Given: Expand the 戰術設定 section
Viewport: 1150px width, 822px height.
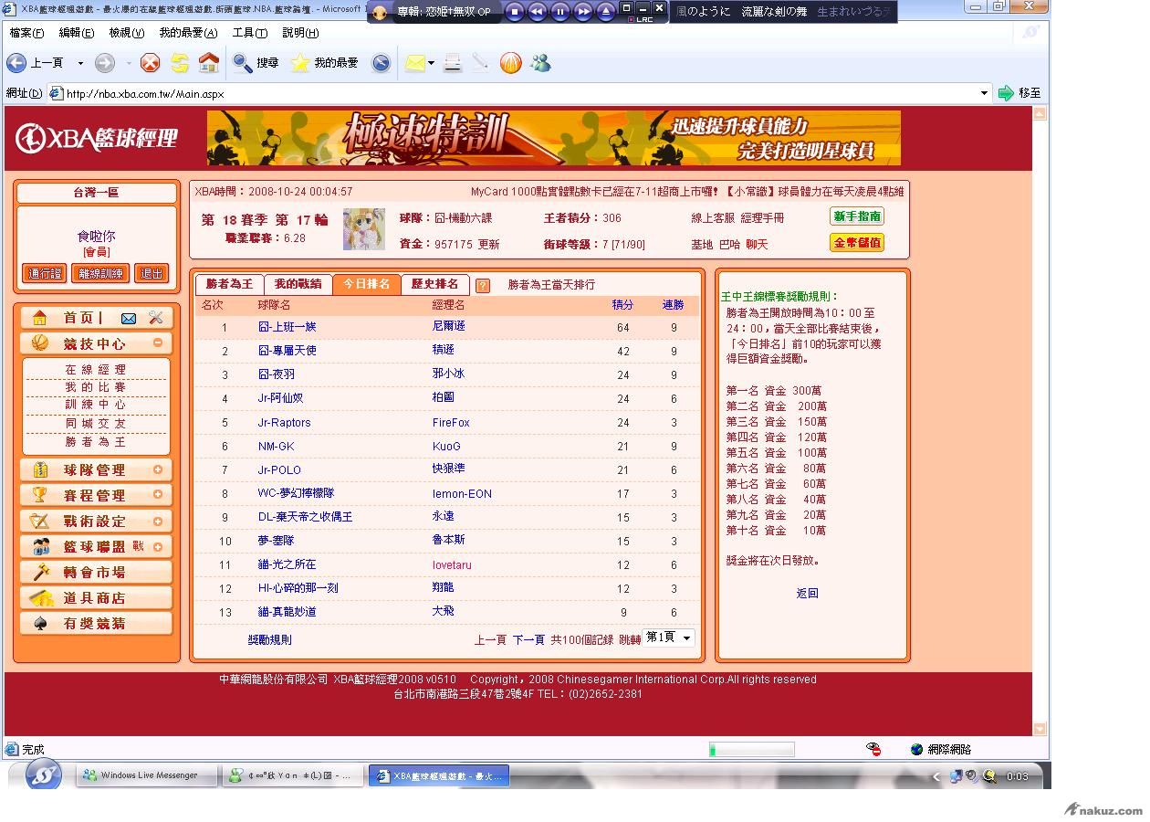Looking at the screenshot, I should 158,521.
